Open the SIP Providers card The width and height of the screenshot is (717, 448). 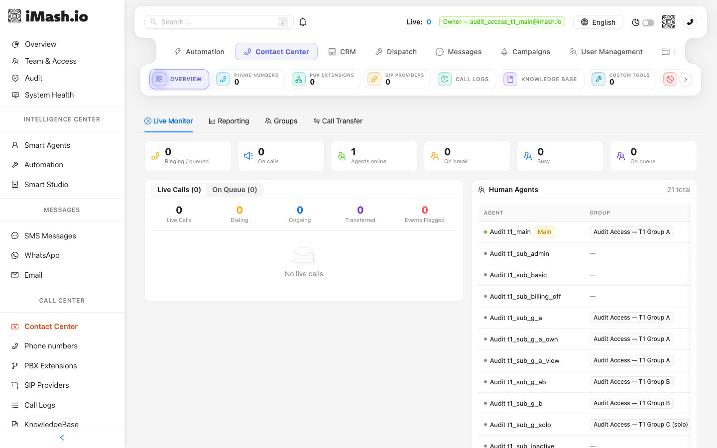(397, 79)
